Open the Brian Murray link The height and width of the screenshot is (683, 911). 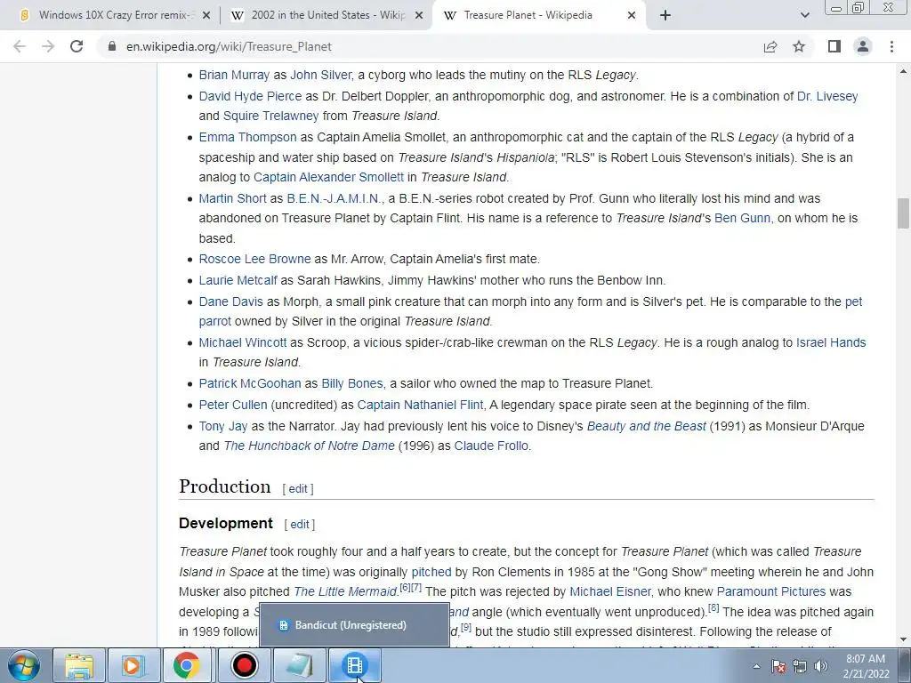(x=234, y=75)
